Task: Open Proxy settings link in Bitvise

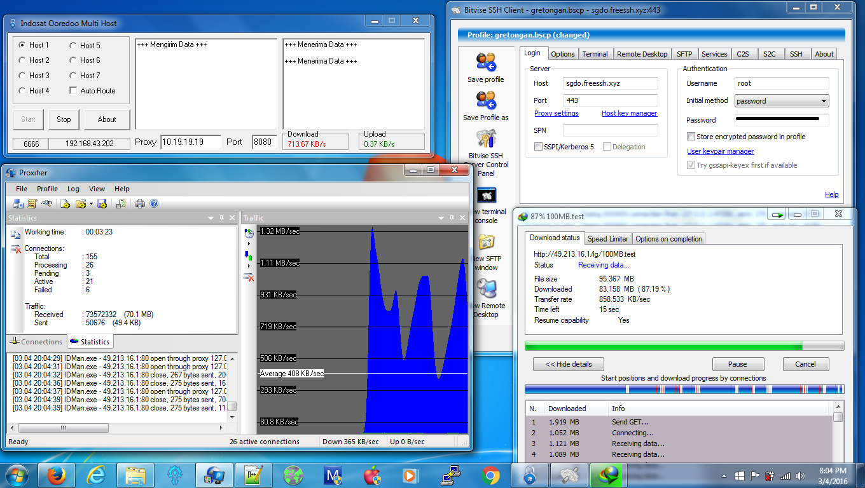Action: coord(557,113)
